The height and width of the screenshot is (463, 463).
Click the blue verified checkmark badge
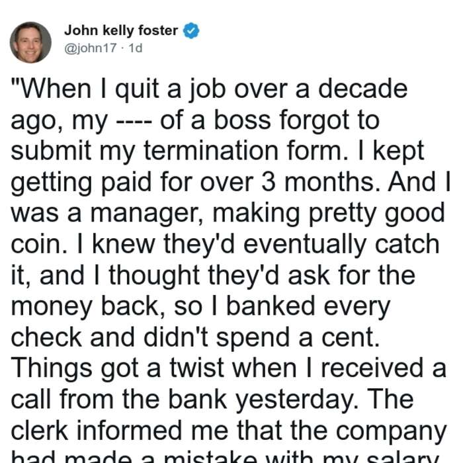tap(191, 30)
